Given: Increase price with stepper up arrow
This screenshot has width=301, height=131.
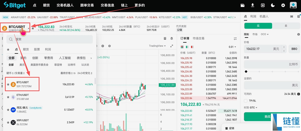Looking at the screenshot, I should pyautogui.click(x=284, y=47).
